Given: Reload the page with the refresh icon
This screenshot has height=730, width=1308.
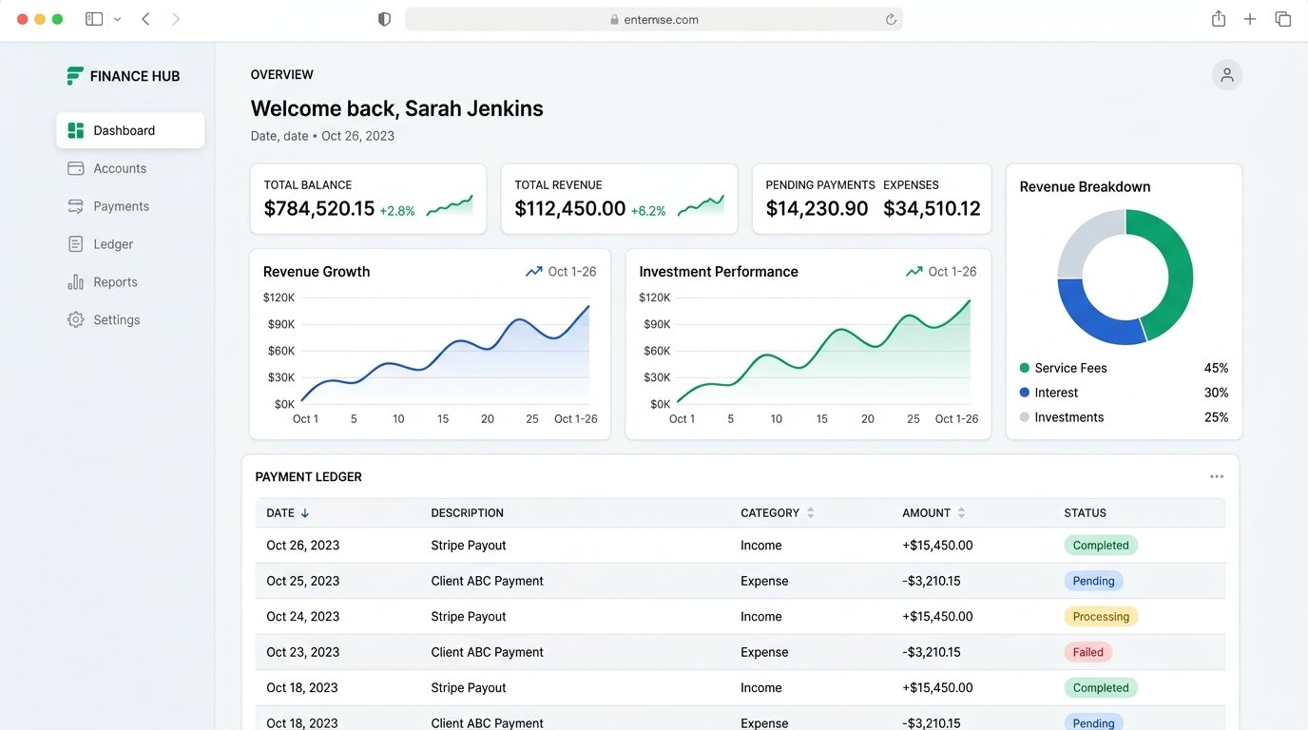Looking at the screenshot, I should pyautogui.click(x=891, y=19).
